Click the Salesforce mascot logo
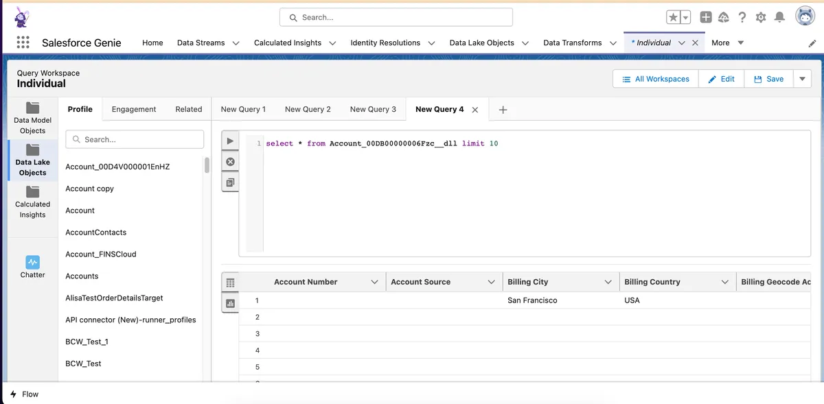The width and height of the screenshot is (824, 404). point(21,16)
